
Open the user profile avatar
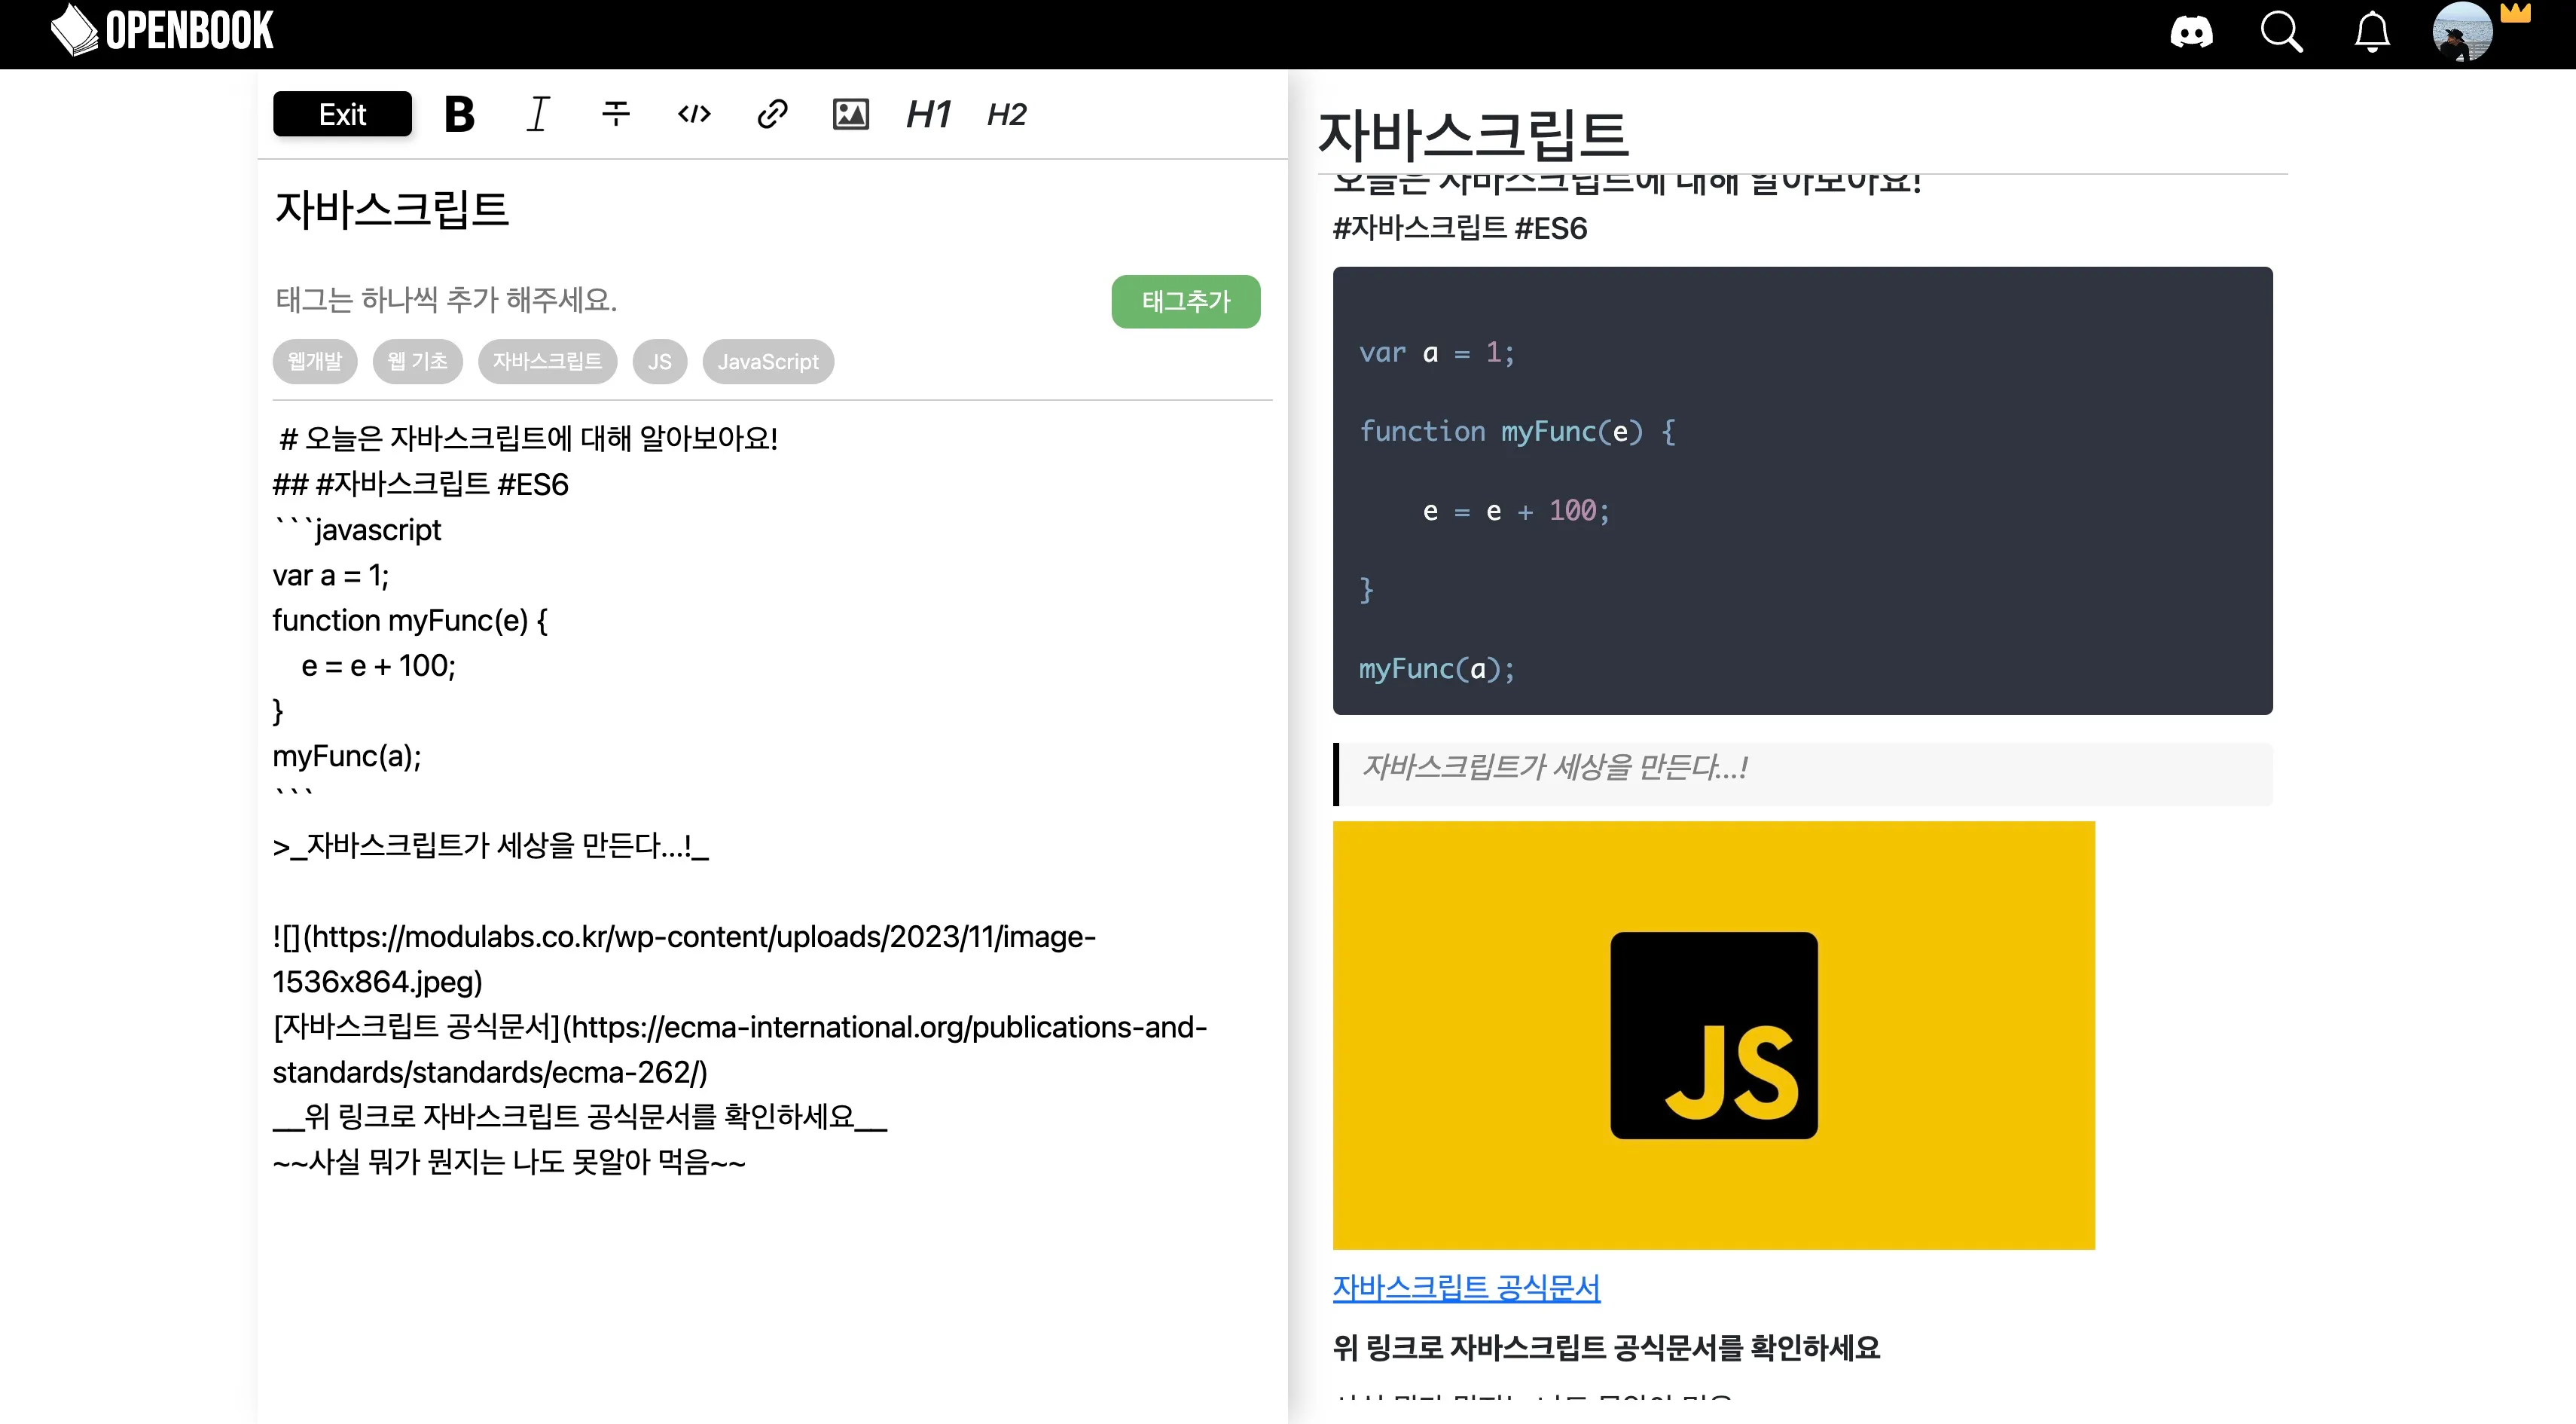click(x=2462, y=32)
